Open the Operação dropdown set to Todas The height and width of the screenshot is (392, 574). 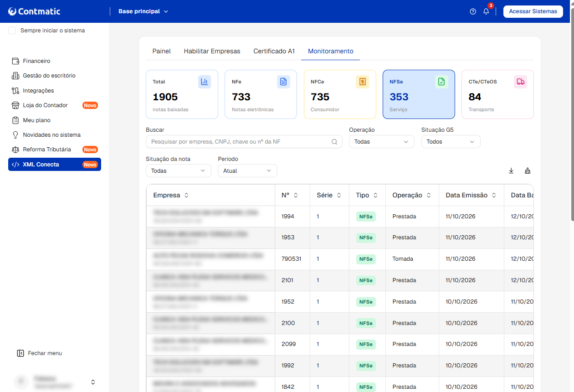pyautogui.click(x=382, y=142)
